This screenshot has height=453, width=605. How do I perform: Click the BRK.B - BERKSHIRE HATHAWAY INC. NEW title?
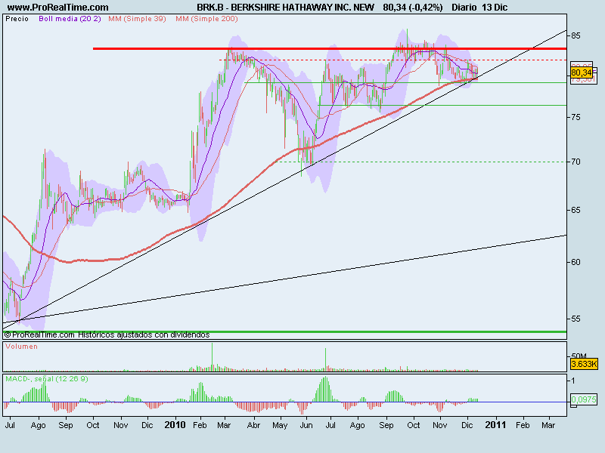click(x=286, y=8)
